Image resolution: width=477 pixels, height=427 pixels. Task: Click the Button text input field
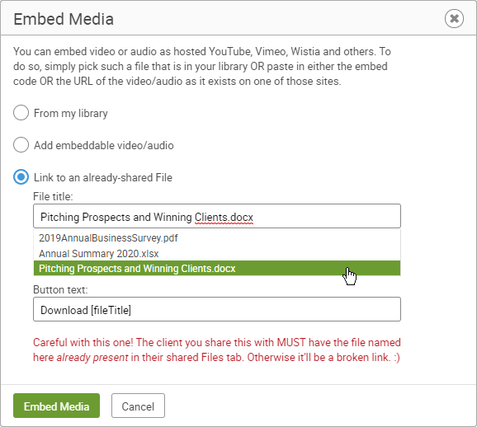(217, 309)
